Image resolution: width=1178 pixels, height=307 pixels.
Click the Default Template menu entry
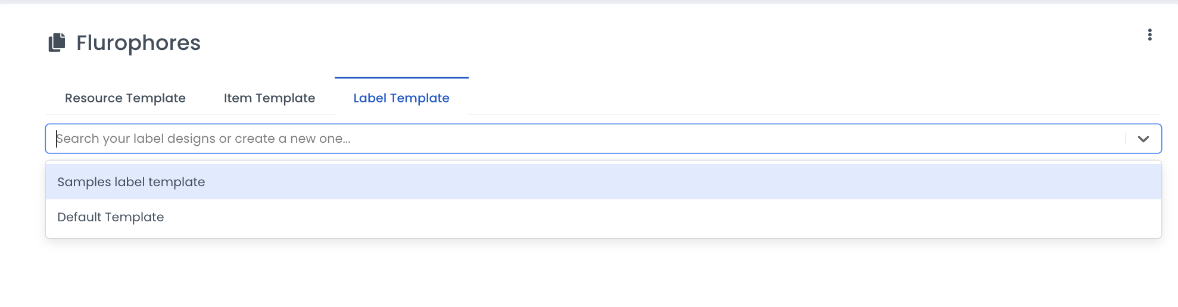(111, 217)
